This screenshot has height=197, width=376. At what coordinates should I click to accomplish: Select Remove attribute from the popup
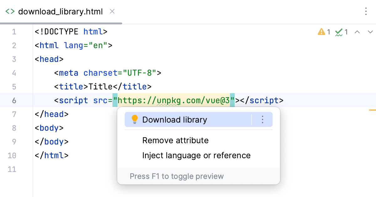pos(175,140)
